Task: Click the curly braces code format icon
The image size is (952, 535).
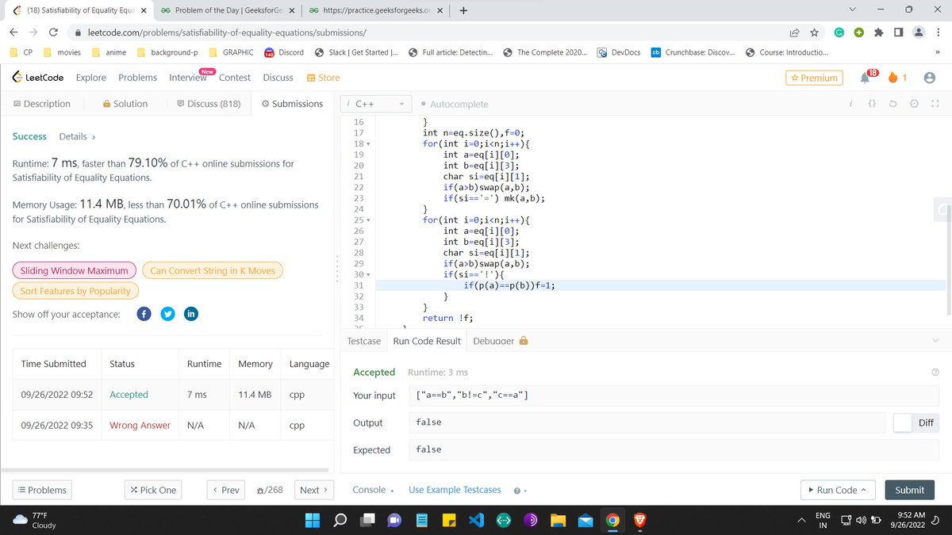Action: tap(871, 104)
